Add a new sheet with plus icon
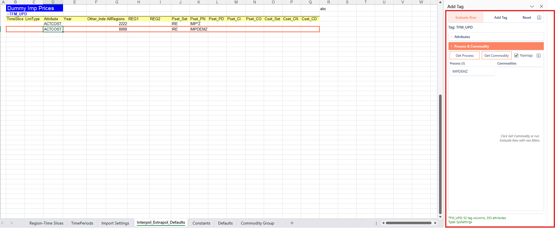This screenshot has width=555, height=228. [292, 223]
